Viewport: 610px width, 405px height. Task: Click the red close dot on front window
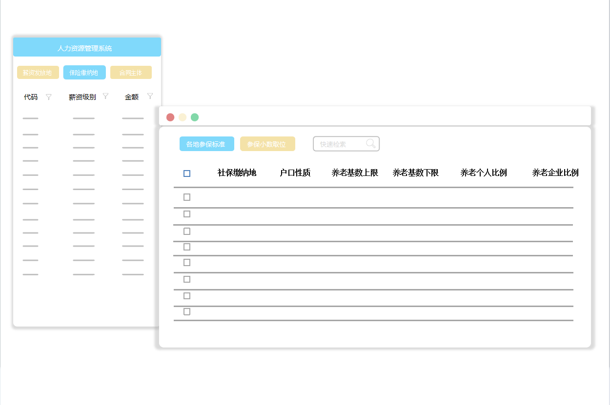pyautogui.click(x=170, y=117)
